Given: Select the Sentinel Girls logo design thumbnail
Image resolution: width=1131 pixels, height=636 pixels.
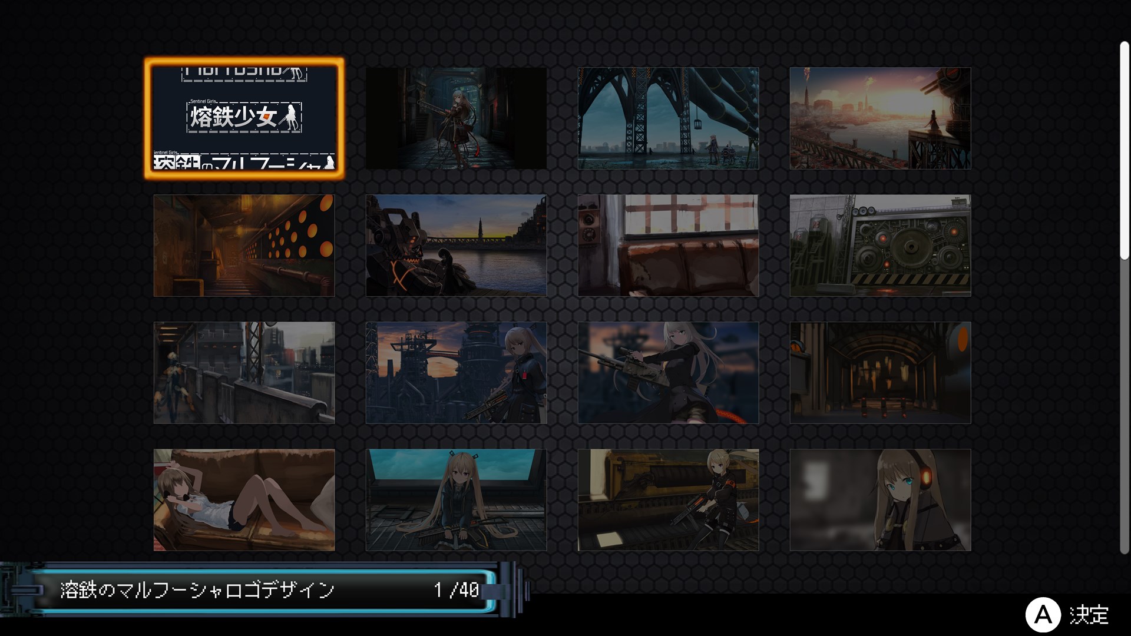Looking at the screenshot, I should [x=244, y=118].
